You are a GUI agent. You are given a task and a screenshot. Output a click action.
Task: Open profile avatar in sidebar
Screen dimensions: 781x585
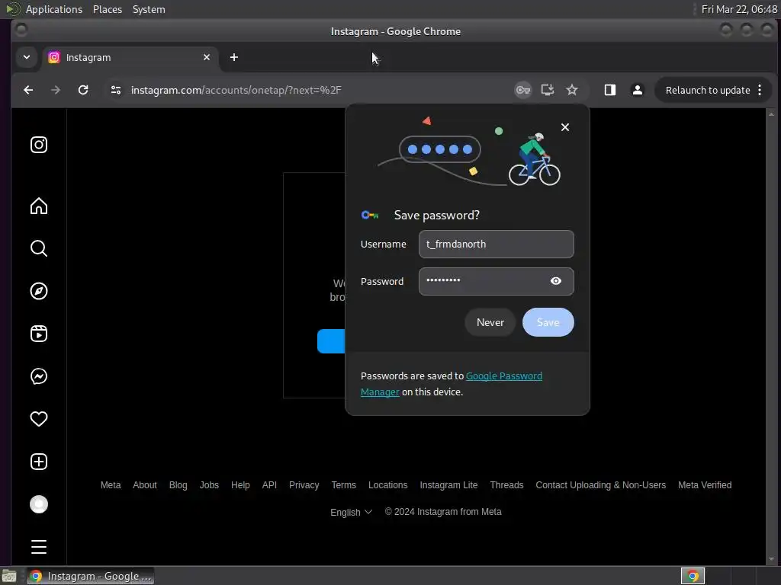click(x=39, y=504)
